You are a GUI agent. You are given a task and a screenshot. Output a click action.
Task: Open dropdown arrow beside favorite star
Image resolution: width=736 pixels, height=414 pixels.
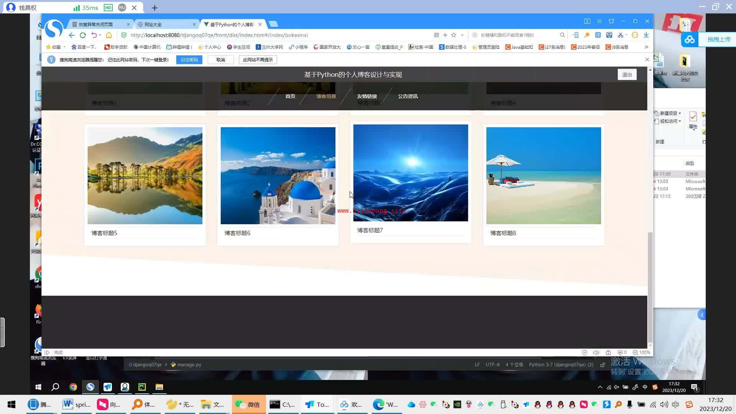pyautogui.click(x=462, y=35)
